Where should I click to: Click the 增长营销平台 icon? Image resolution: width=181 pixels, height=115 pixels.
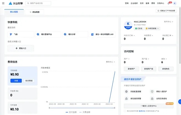38,34
